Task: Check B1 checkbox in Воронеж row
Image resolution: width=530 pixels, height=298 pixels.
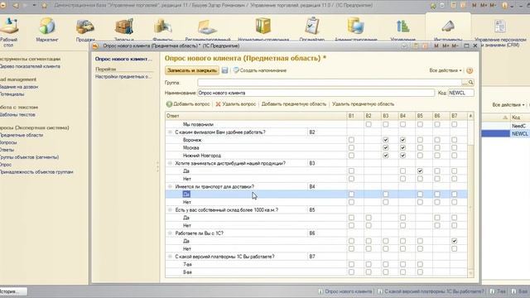Action: pyautogui.click(x=351, y=140)
